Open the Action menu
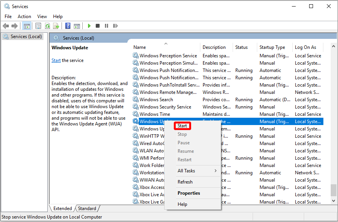The height and width of the screenshot is (222, 338). [x=24, y=17]
